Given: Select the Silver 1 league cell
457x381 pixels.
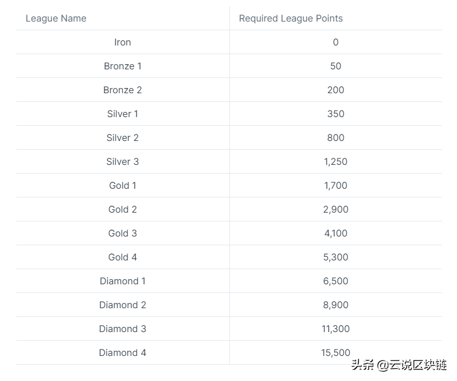Looking at the screenshot, I should pyautogui.click(x=122, y=114).
